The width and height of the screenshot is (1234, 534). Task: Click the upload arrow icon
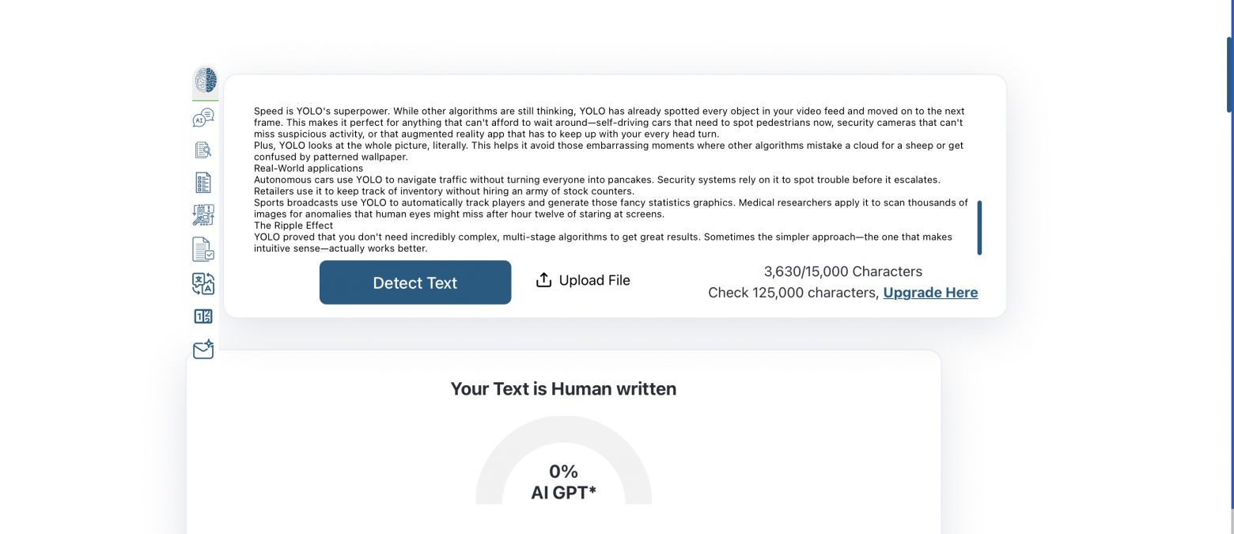coord(543,280)
